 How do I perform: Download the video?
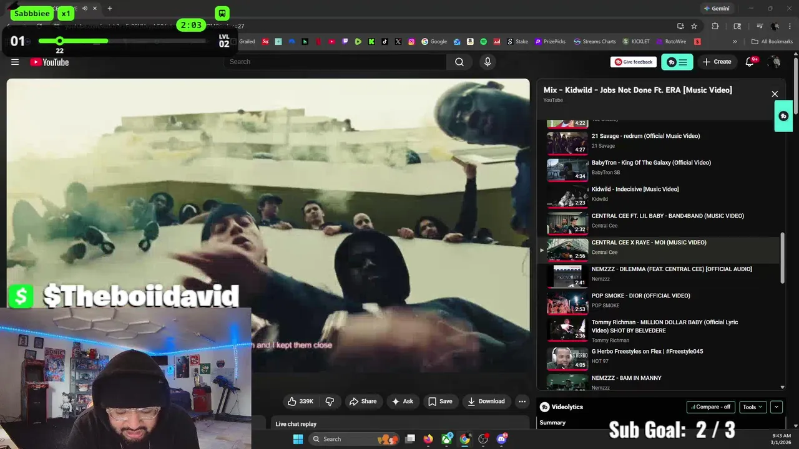[486, 401]
